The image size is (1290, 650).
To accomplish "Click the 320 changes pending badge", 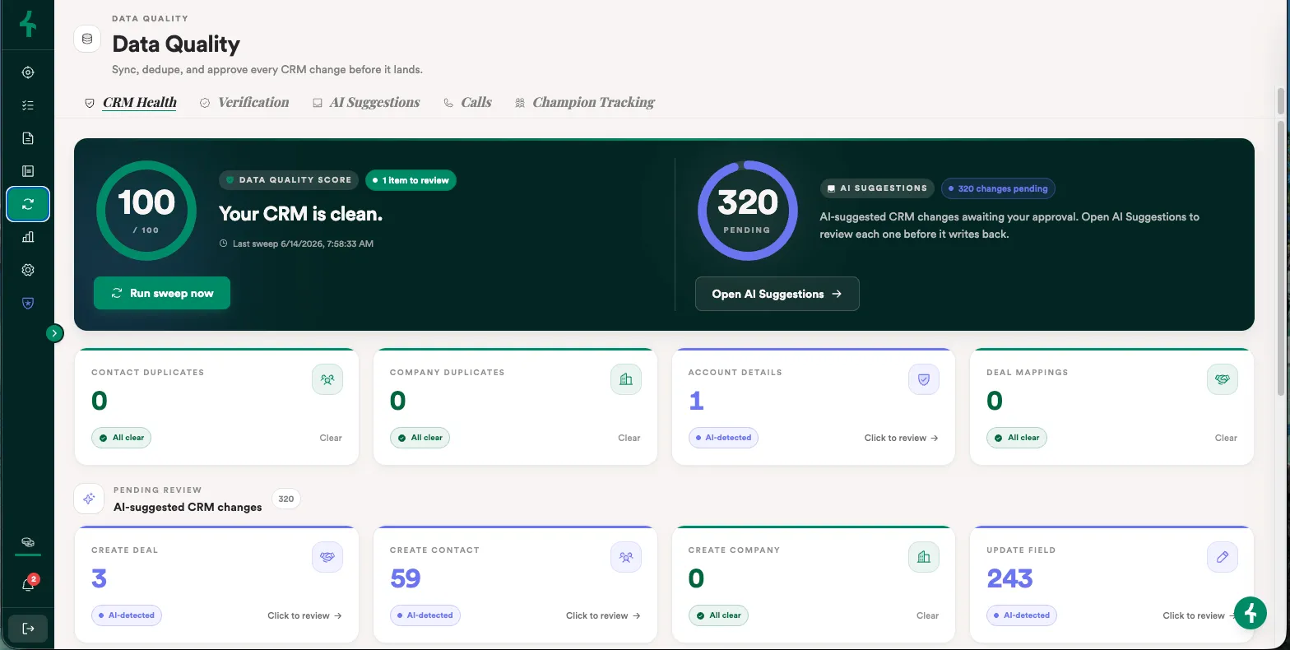I will pos(998,188).
